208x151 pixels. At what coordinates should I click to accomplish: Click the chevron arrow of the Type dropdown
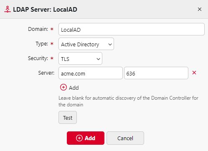coord(110,45)
